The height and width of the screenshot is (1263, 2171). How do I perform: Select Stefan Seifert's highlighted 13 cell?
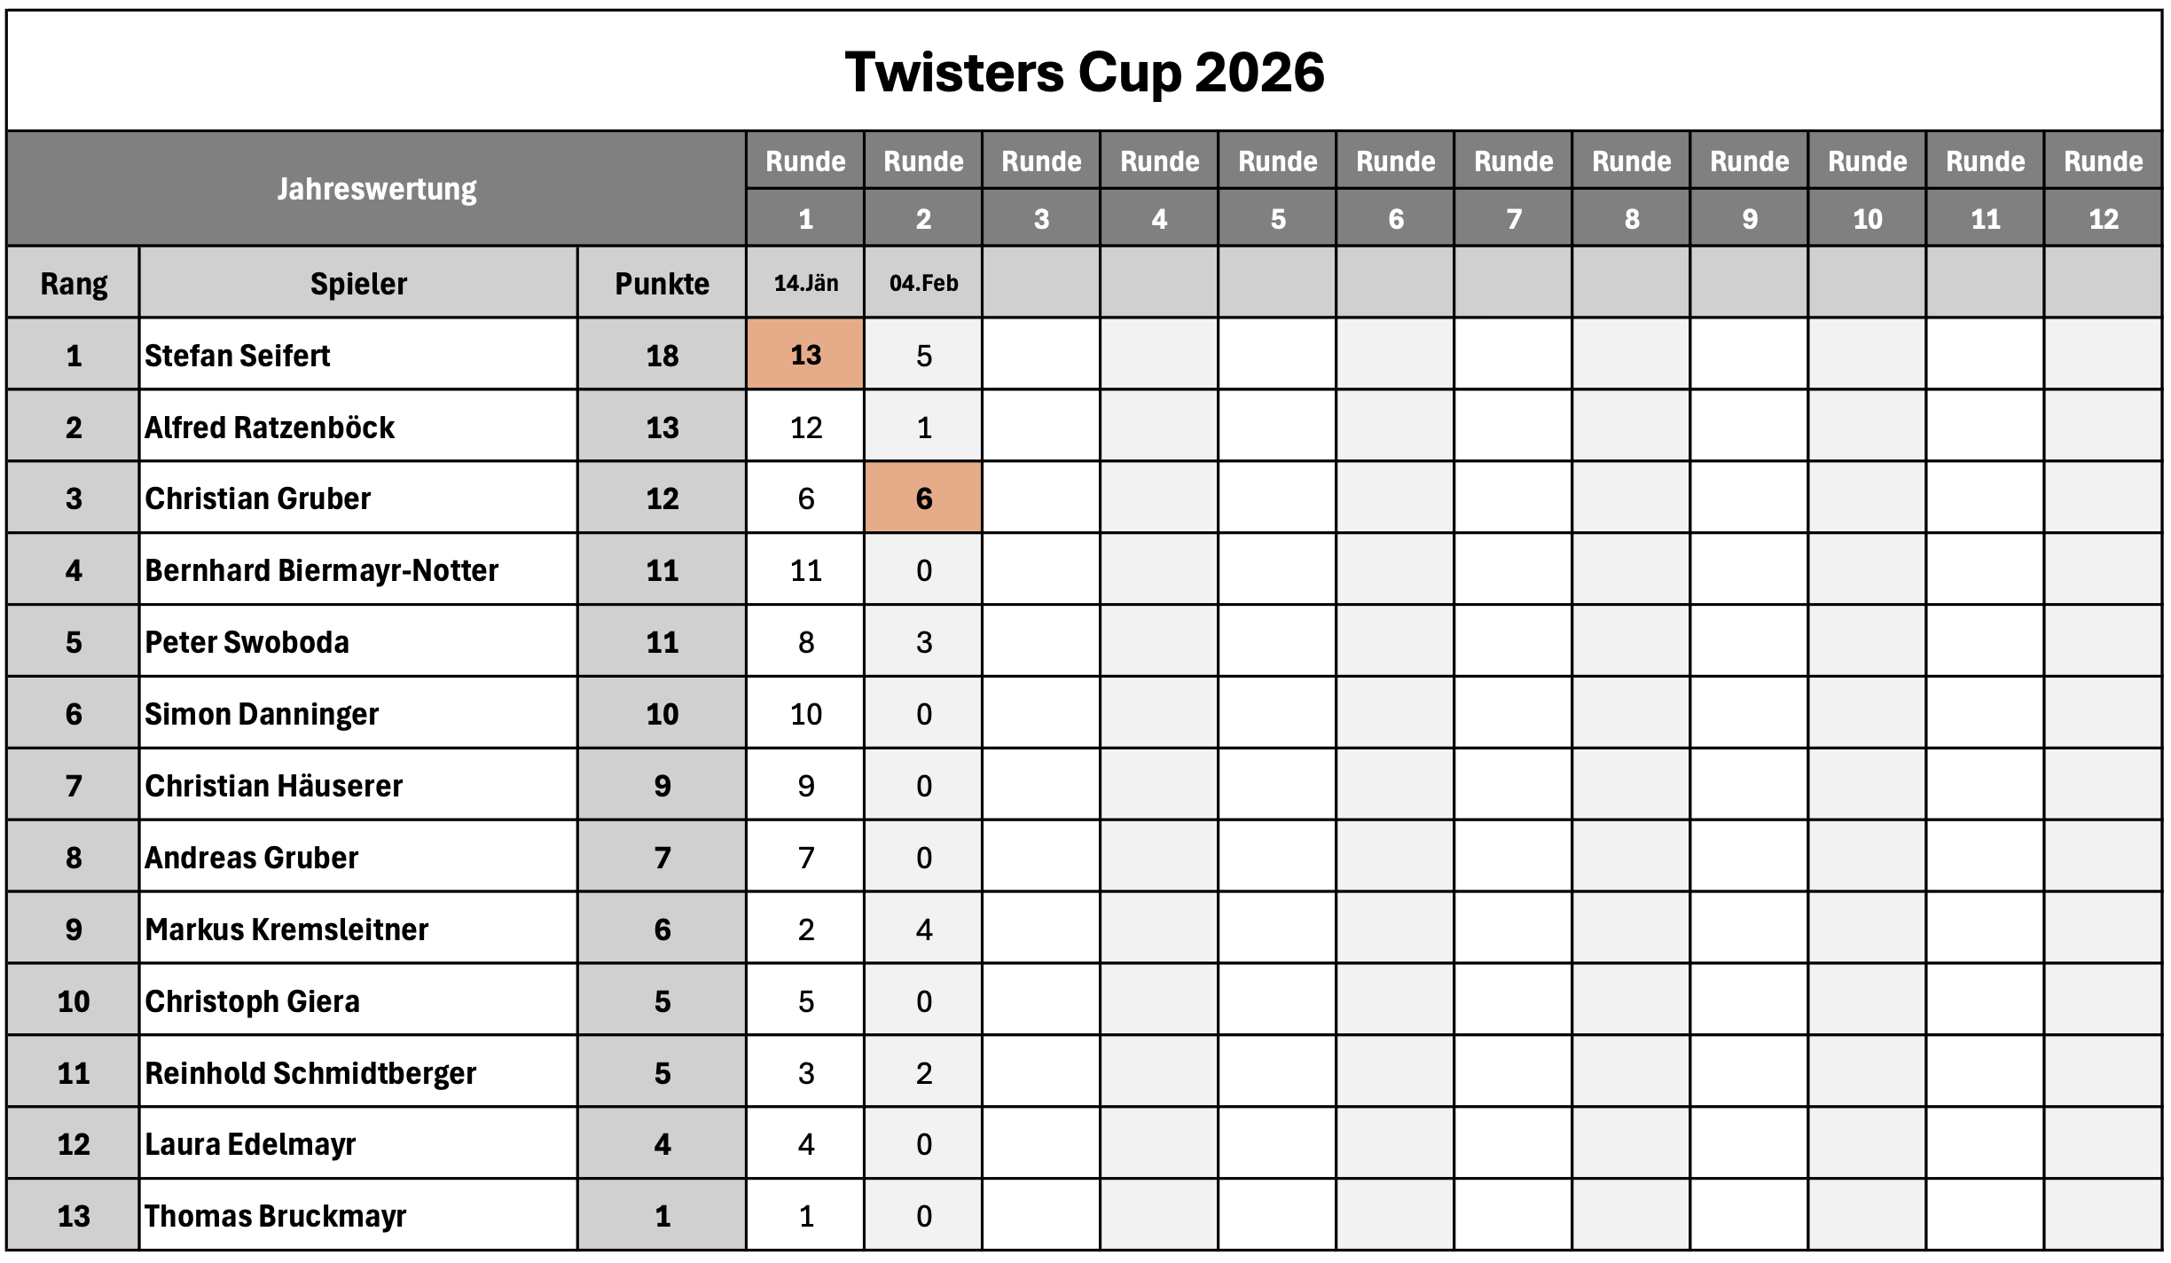pos(805,355)
